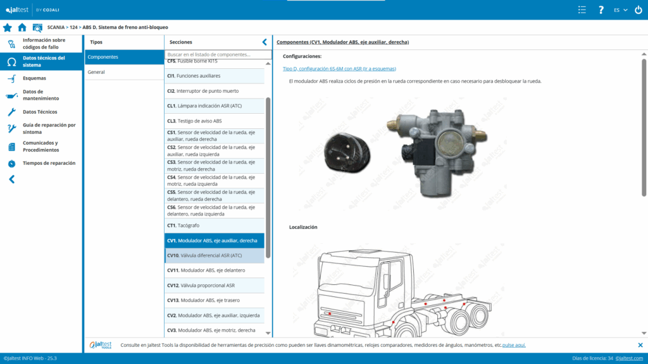
Task: Open the vehicle search icon in breadcrumb bar
Action: 37,27
